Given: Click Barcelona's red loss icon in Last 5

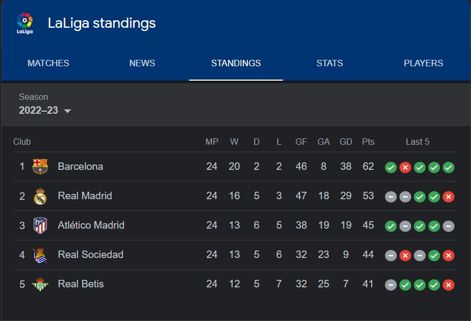Looking at the screenshot, I should click(405, 167).
